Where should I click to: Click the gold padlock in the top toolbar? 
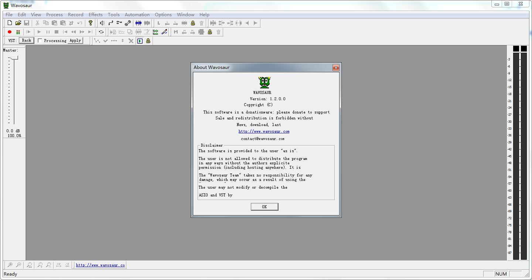pos(193,23)
